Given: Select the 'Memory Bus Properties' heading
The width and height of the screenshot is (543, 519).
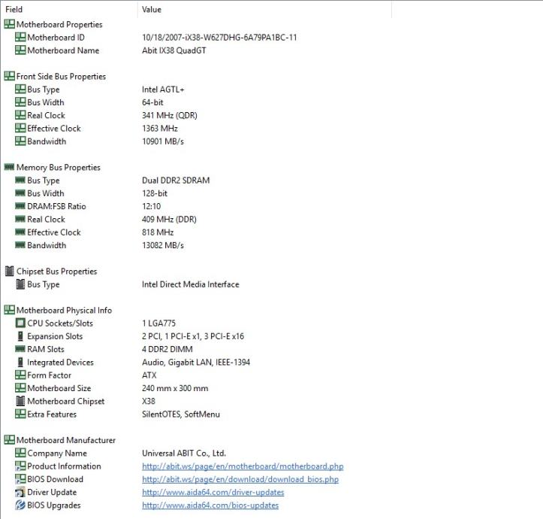Looking at the screenshot, I should click(x=58, y=168).
